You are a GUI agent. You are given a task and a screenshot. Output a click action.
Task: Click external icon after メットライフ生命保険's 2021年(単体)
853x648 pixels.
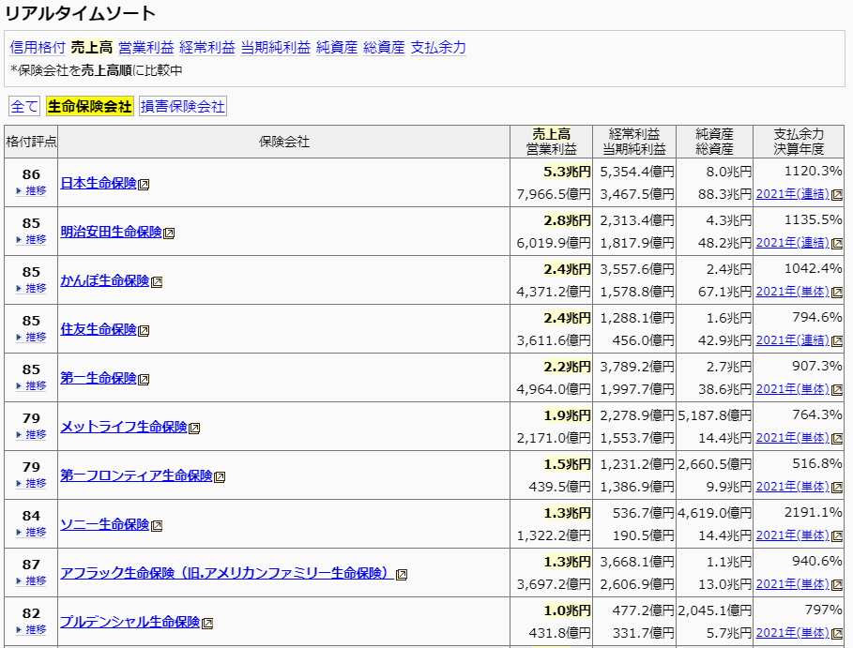click(837, 439)
